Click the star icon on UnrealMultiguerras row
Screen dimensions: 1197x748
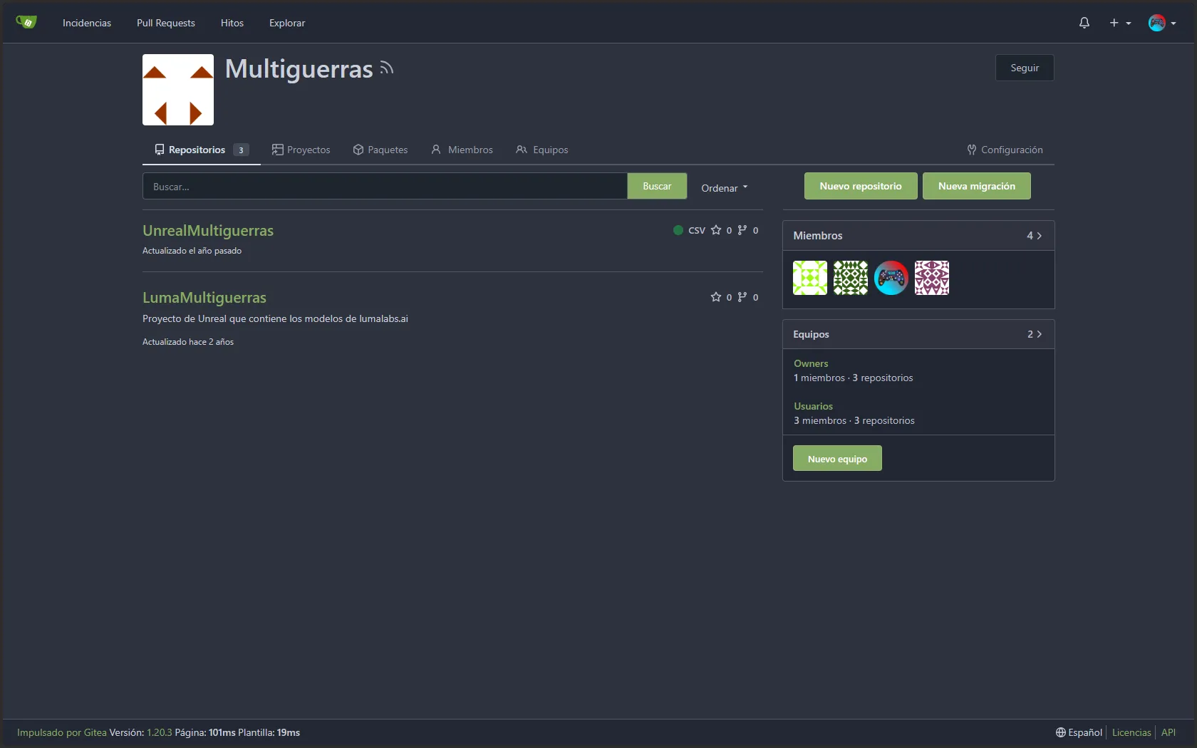pyautogui.click(x=716, y=230)
